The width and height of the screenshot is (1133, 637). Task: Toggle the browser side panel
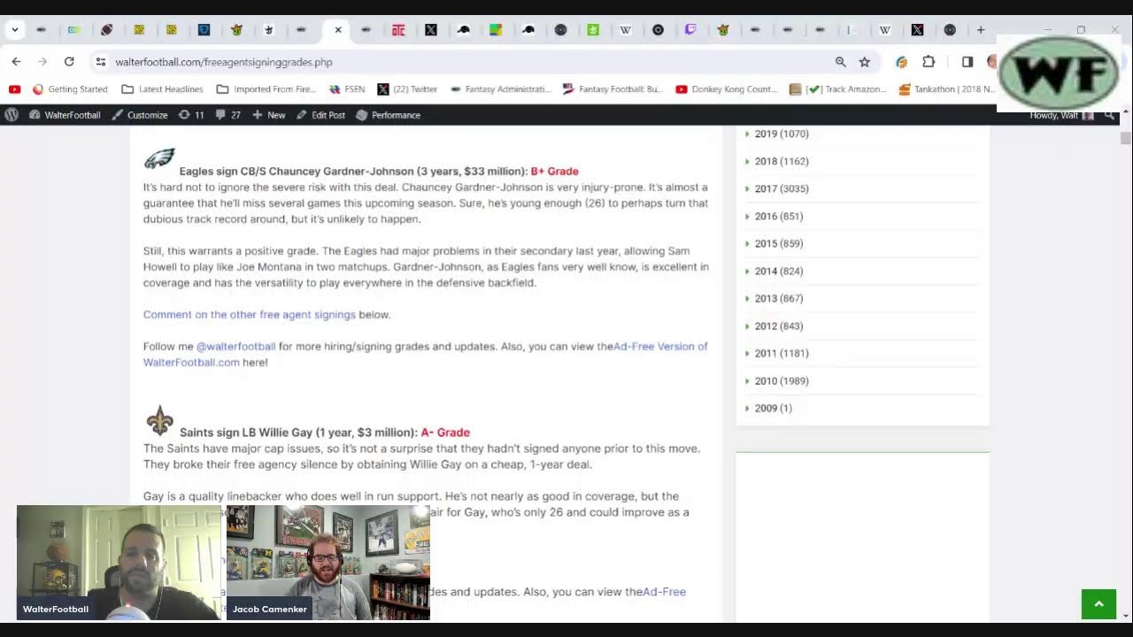click(x=967, y=62)
